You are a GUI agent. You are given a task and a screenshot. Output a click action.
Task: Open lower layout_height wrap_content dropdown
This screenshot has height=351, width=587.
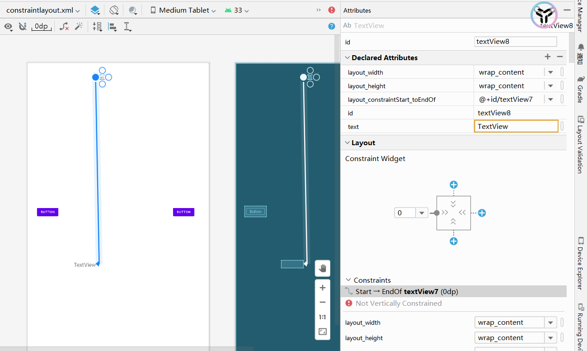[x=550, y=338]
